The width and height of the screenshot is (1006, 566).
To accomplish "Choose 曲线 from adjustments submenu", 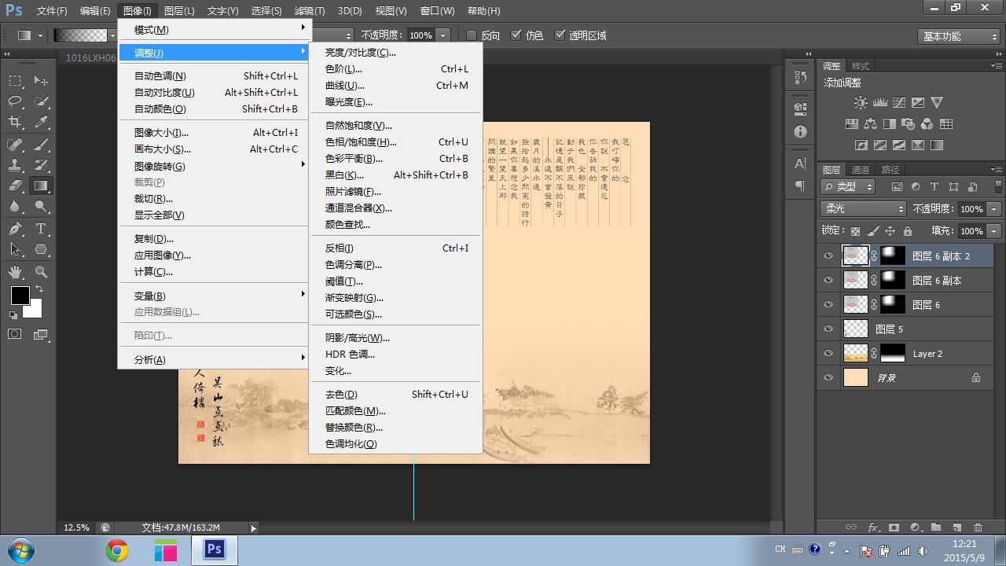I will click(x=396, y=85).
